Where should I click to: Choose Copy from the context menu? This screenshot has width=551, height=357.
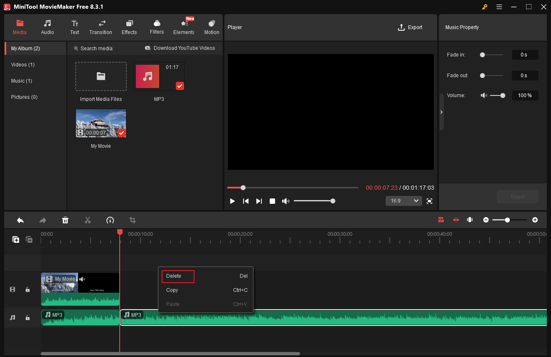(x=172, y=290)
